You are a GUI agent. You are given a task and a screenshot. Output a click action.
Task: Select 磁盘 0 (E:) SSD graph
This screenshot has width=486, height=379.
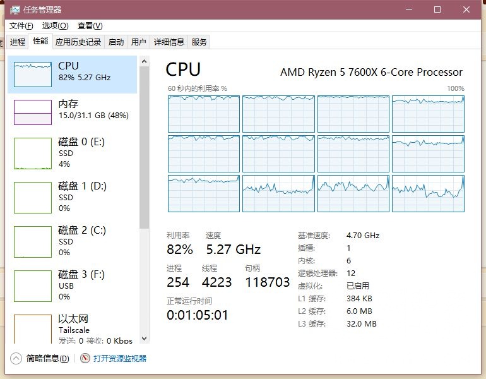tap(33, 153)
